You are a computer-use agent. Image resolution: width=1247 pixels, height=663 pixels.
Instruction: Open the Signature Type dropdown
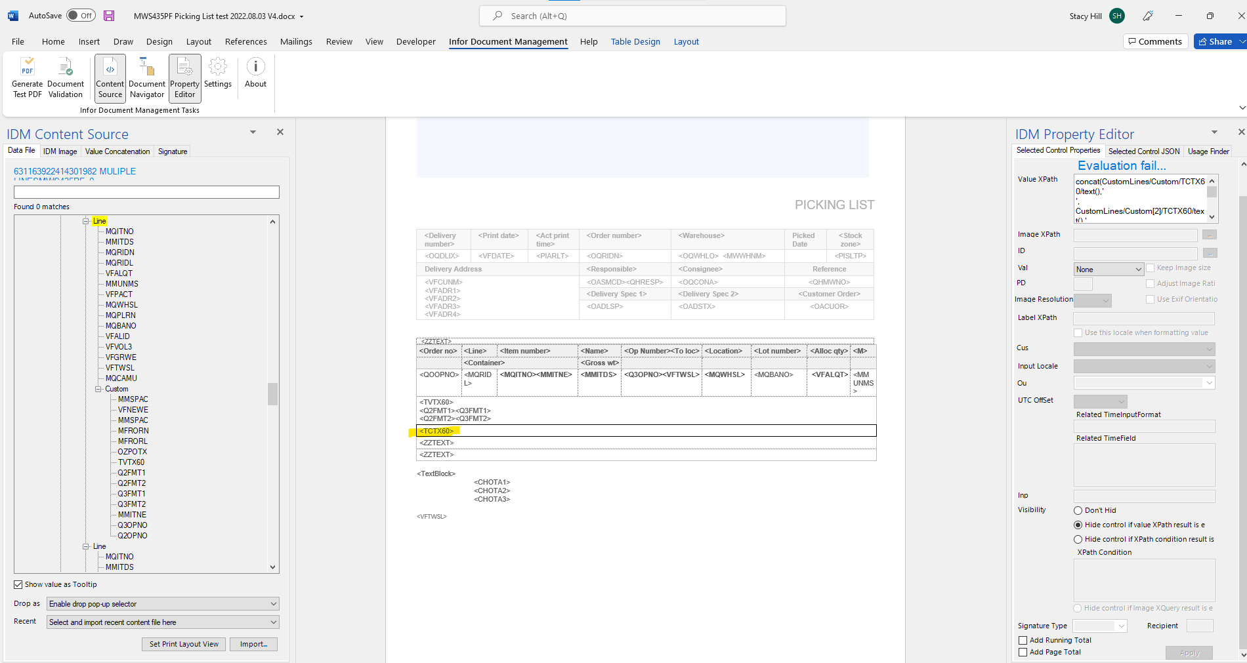pyautogui.click(x=1101, y=626)
